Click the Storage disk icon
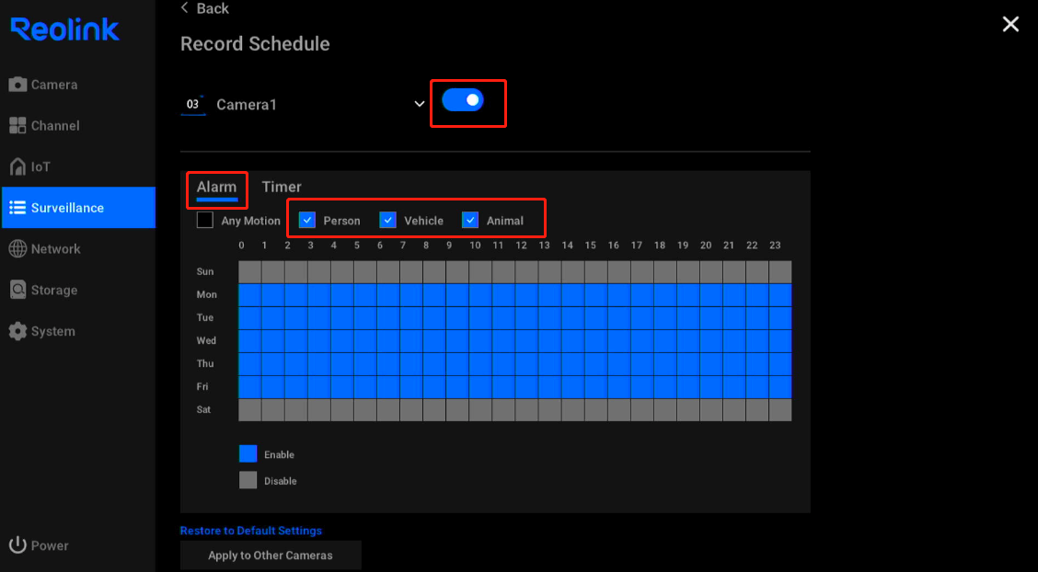The image size is (1038, 572). coord(17,290)
